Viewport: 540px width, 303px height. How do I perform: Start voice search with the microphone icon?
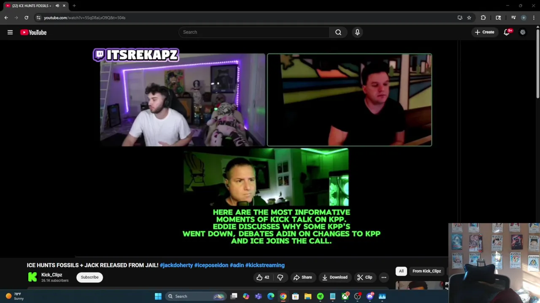pyautogui.click(x=357, y=32)
